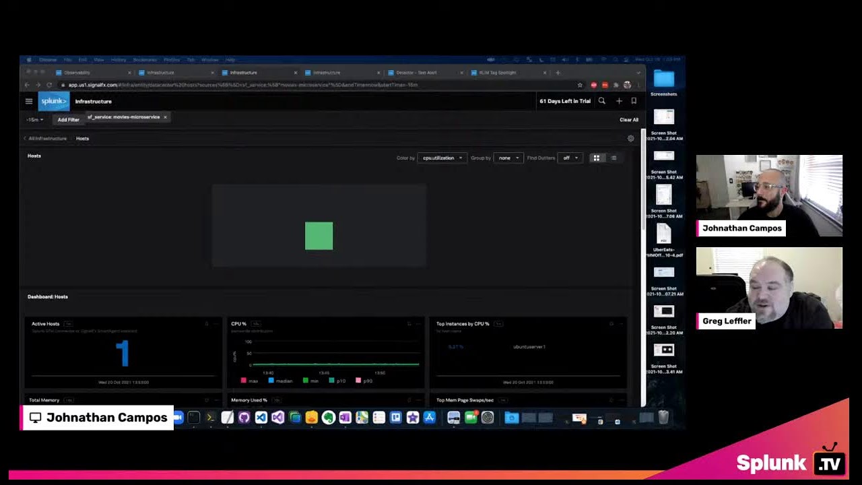
Task: Open Evernote from the Dock
Action: pos(329,418)
